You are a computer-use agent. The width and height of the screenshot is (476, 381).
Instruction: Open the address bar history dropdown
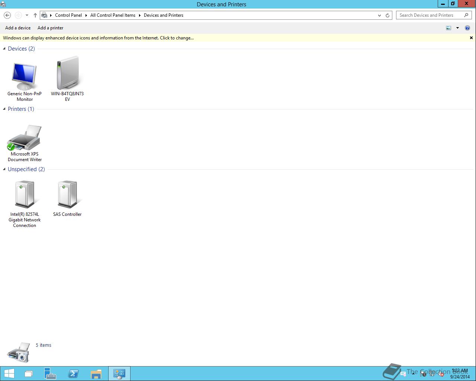pos(379,15)
